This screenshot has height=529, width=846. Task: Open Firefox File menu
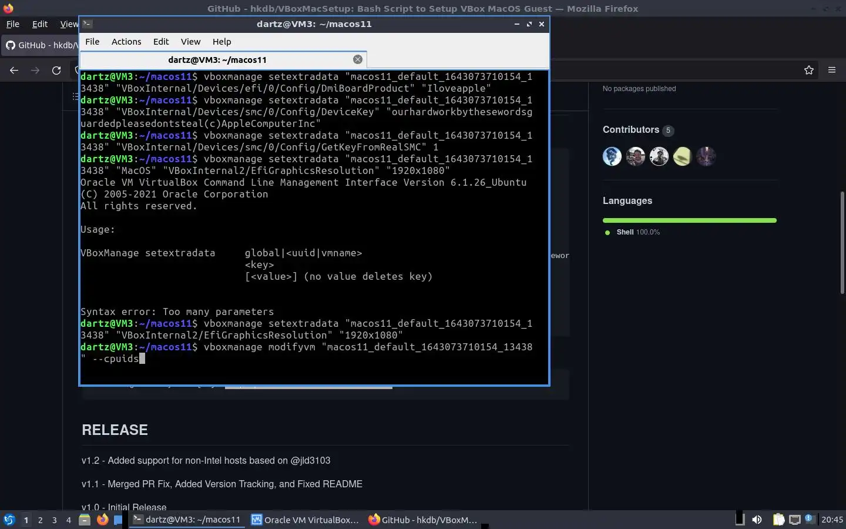pyautogui.click(x=12, y=24)
